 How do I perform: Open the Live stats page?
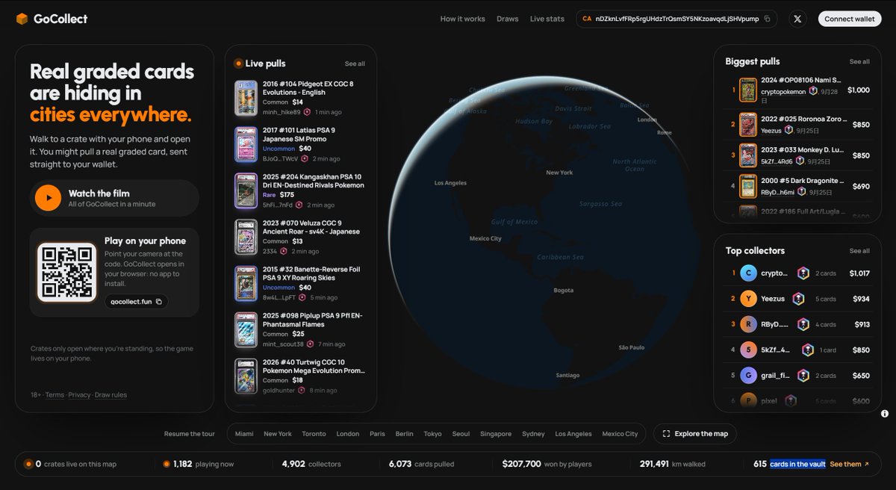coord(547,19)
